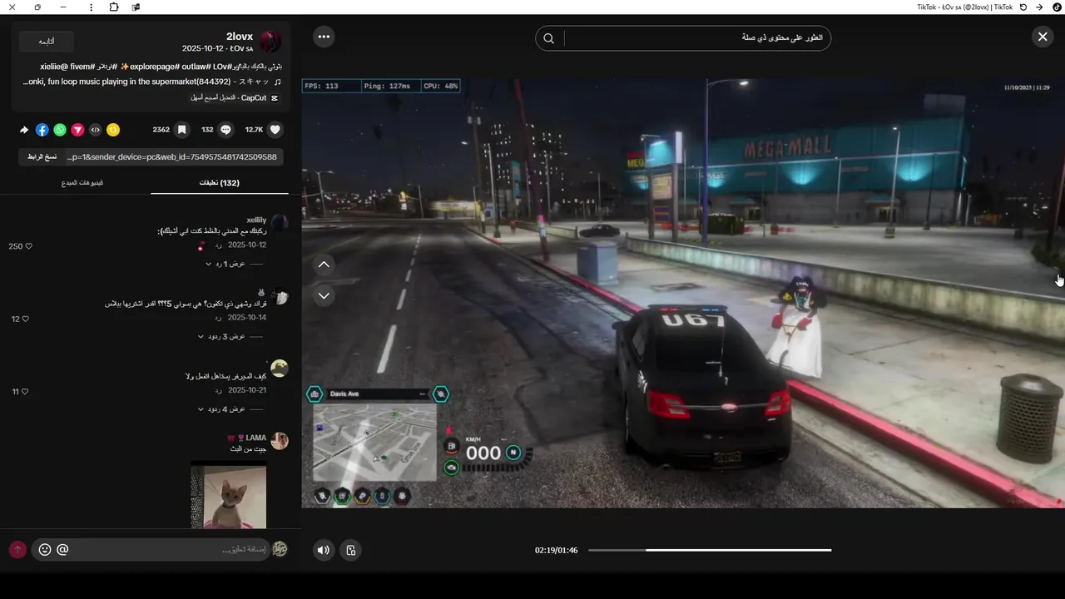Navigate with the browser arrow icon
This screenshot has width=1065, height=599.
tap(1039, 7)
